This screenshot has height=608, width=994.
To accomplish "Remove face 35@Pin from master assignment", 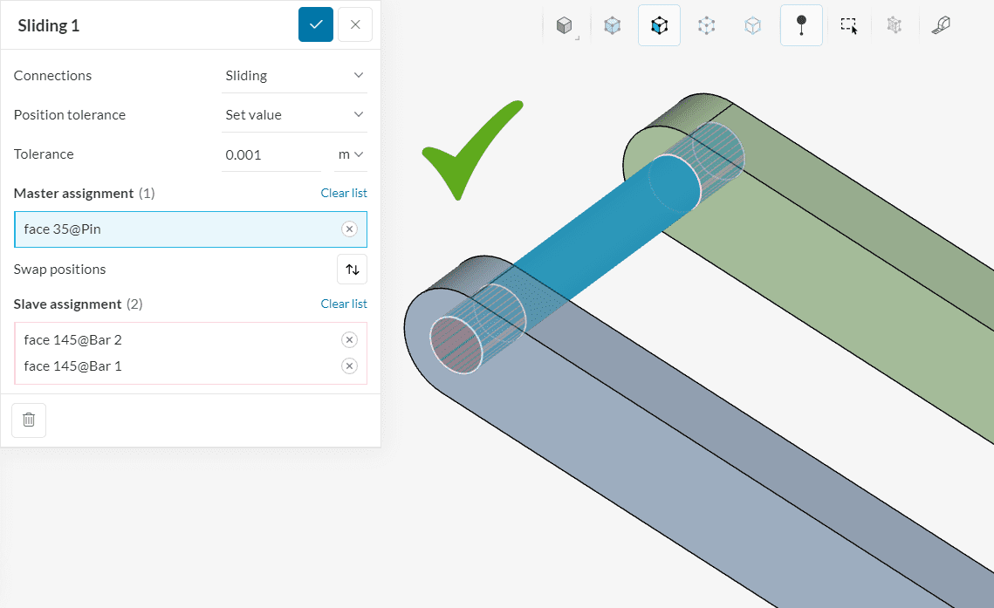I will click(349, 229).
